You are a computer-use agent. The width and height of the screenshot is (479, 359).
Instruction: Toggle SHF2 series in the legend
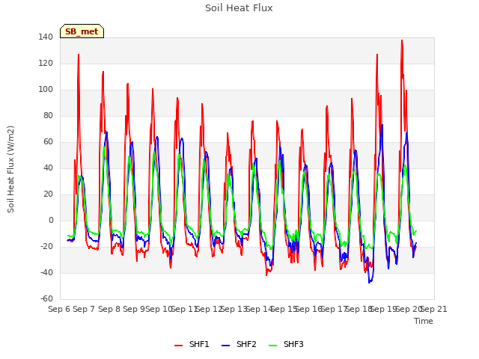click(239, 344)
